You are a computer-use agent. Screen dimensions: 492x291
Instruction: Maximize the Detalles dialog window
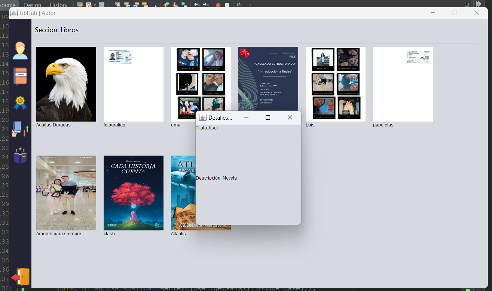pos(268,117)
